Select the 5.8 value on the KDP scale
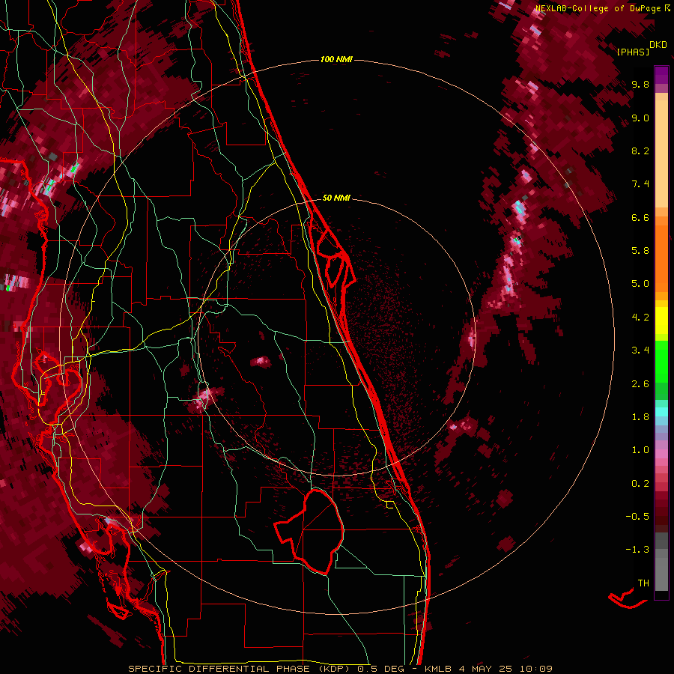Image resolution: width=674 pixels, height=674 pixels. 640,251
